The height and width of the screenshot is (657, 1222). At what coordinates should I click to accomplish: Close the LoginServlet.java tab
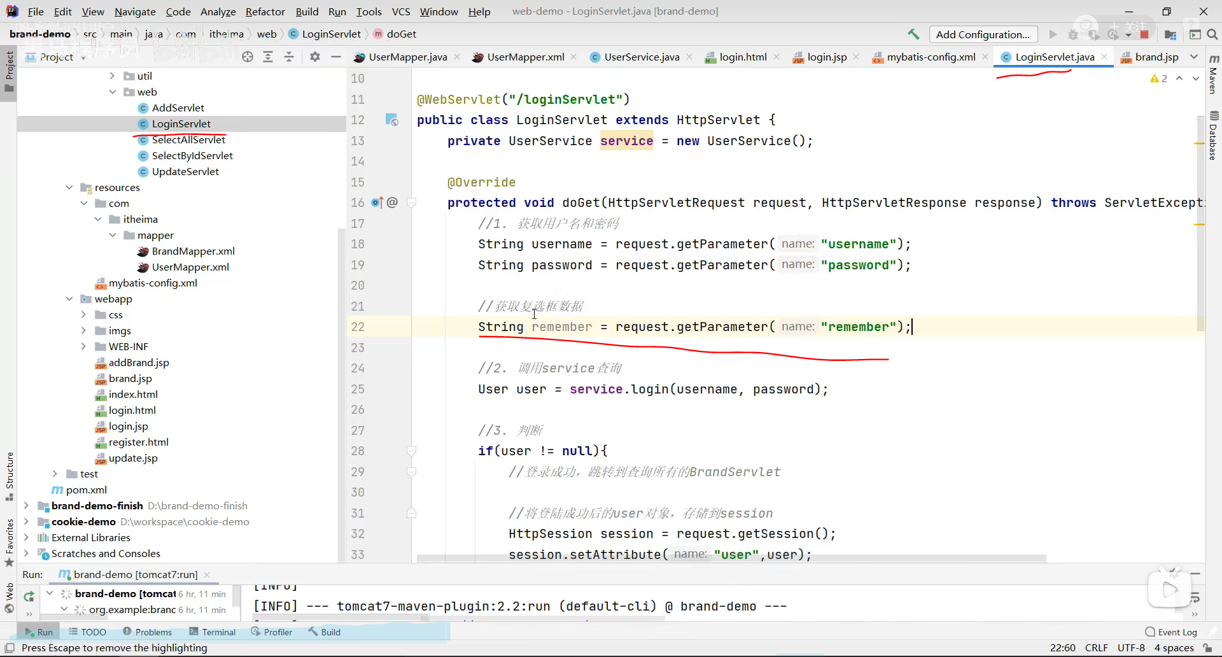coord(1104,57)
